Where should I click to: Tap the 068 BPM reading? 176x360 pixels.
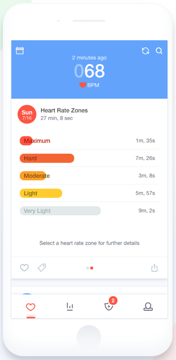click(89, 71)
